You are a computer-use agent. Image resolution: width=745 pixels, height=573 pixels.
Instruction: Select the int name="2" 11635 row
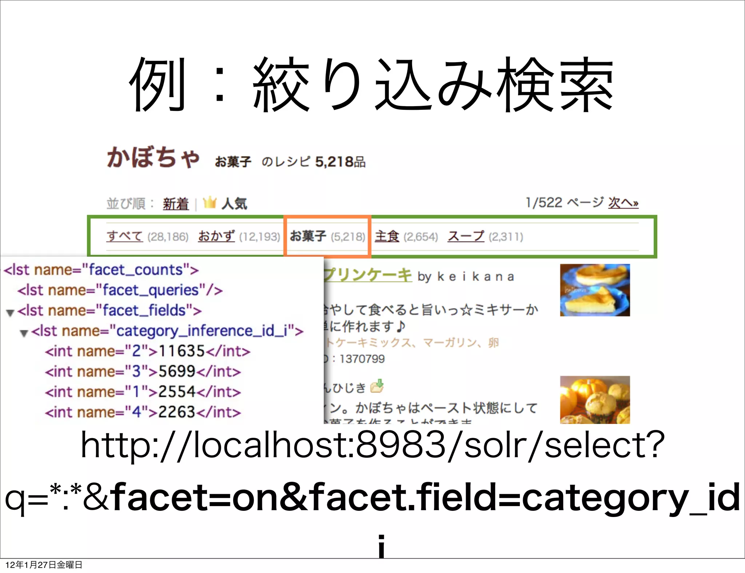(x=147, y=351)
